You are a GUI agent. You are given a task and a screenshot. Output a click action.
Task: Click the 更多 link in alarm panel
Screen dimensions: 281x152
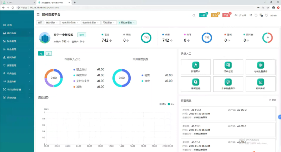[x=273, y=100]
